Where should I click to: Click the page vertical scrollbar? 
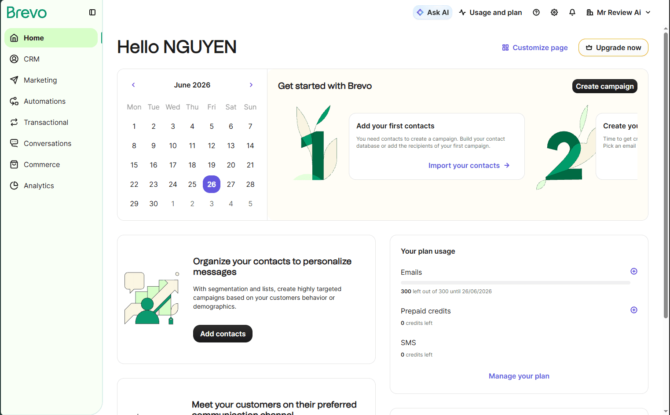click(x=666, y=175)
